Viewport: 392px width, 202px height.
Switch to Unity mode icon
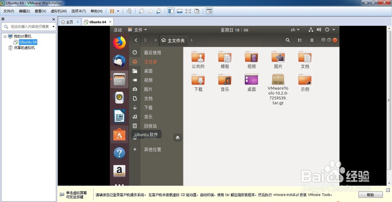[x=197, y=11]
